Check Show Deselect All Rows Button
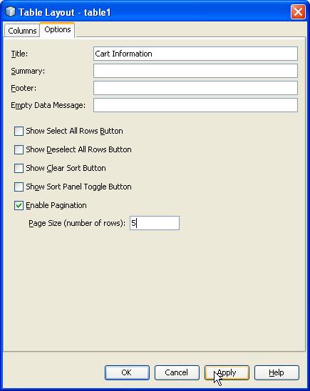The width and height of the screenshot is (310, 391). pyautogui.click(x=19, y=149)
